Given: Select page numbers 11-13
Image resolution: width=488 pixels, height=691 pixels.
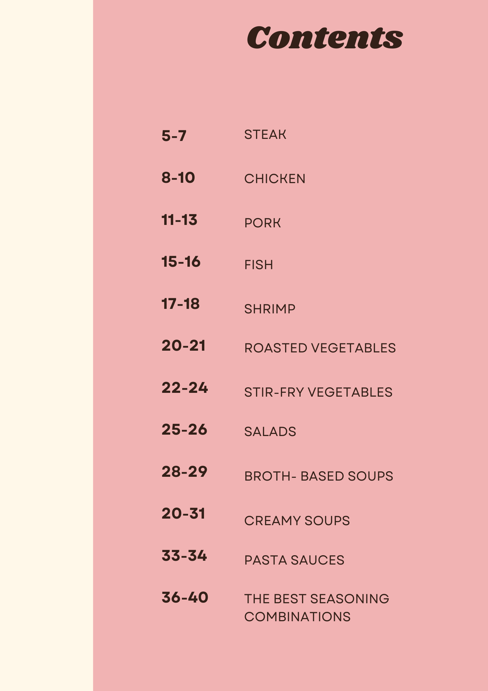Looking at the screenshot, I should point(179,220).
